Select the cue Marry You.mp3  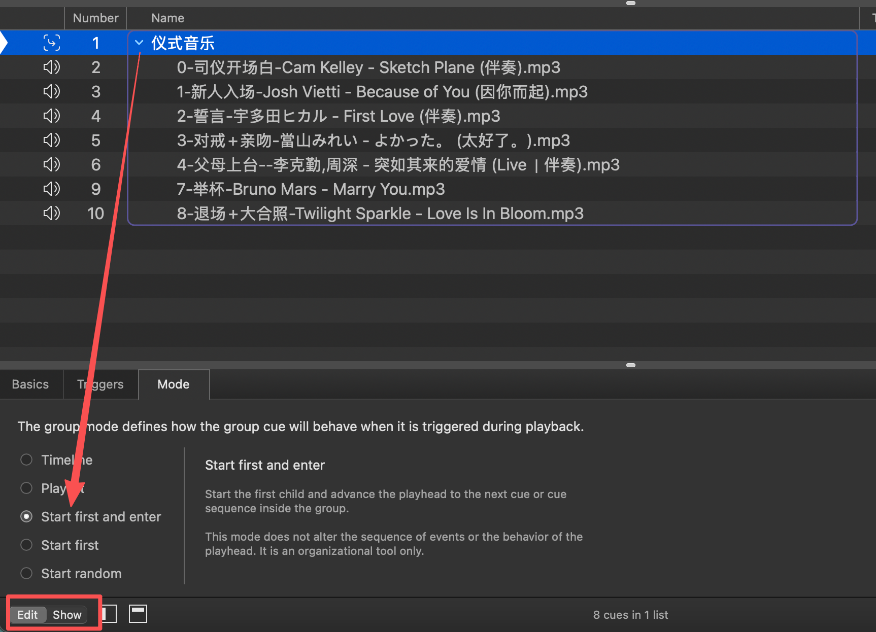[311, 189]
